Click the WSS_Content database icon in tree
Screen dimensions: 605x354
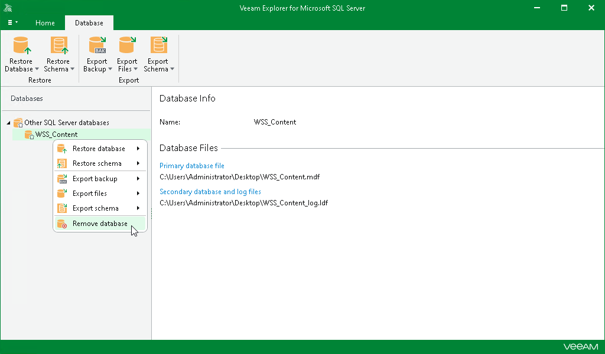pos(28,135)
